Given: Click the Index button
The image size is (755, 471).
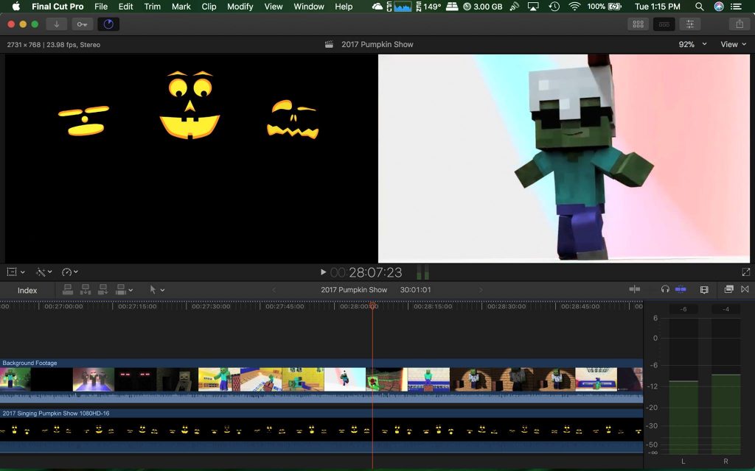Looking at the screenshot, I should click(27, 290).
